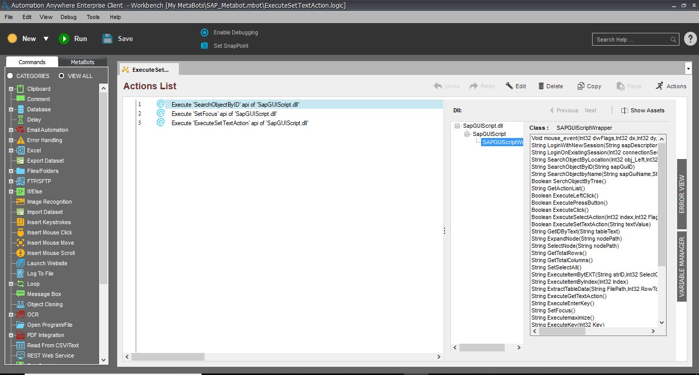This screenshot has width=699, height=375.
Task: Click the Search Help input field
Action: pos(632,40)
